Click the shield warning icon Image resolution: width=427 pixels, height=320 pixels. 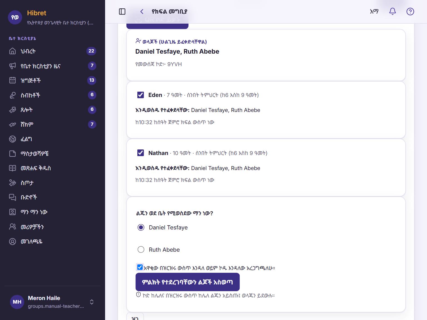138,295
